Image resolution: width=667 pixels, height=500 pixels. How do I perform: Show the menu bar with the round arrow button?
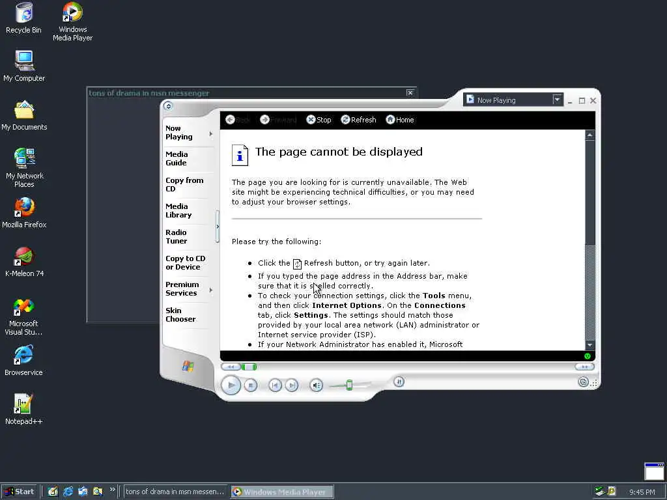[168, 105]
